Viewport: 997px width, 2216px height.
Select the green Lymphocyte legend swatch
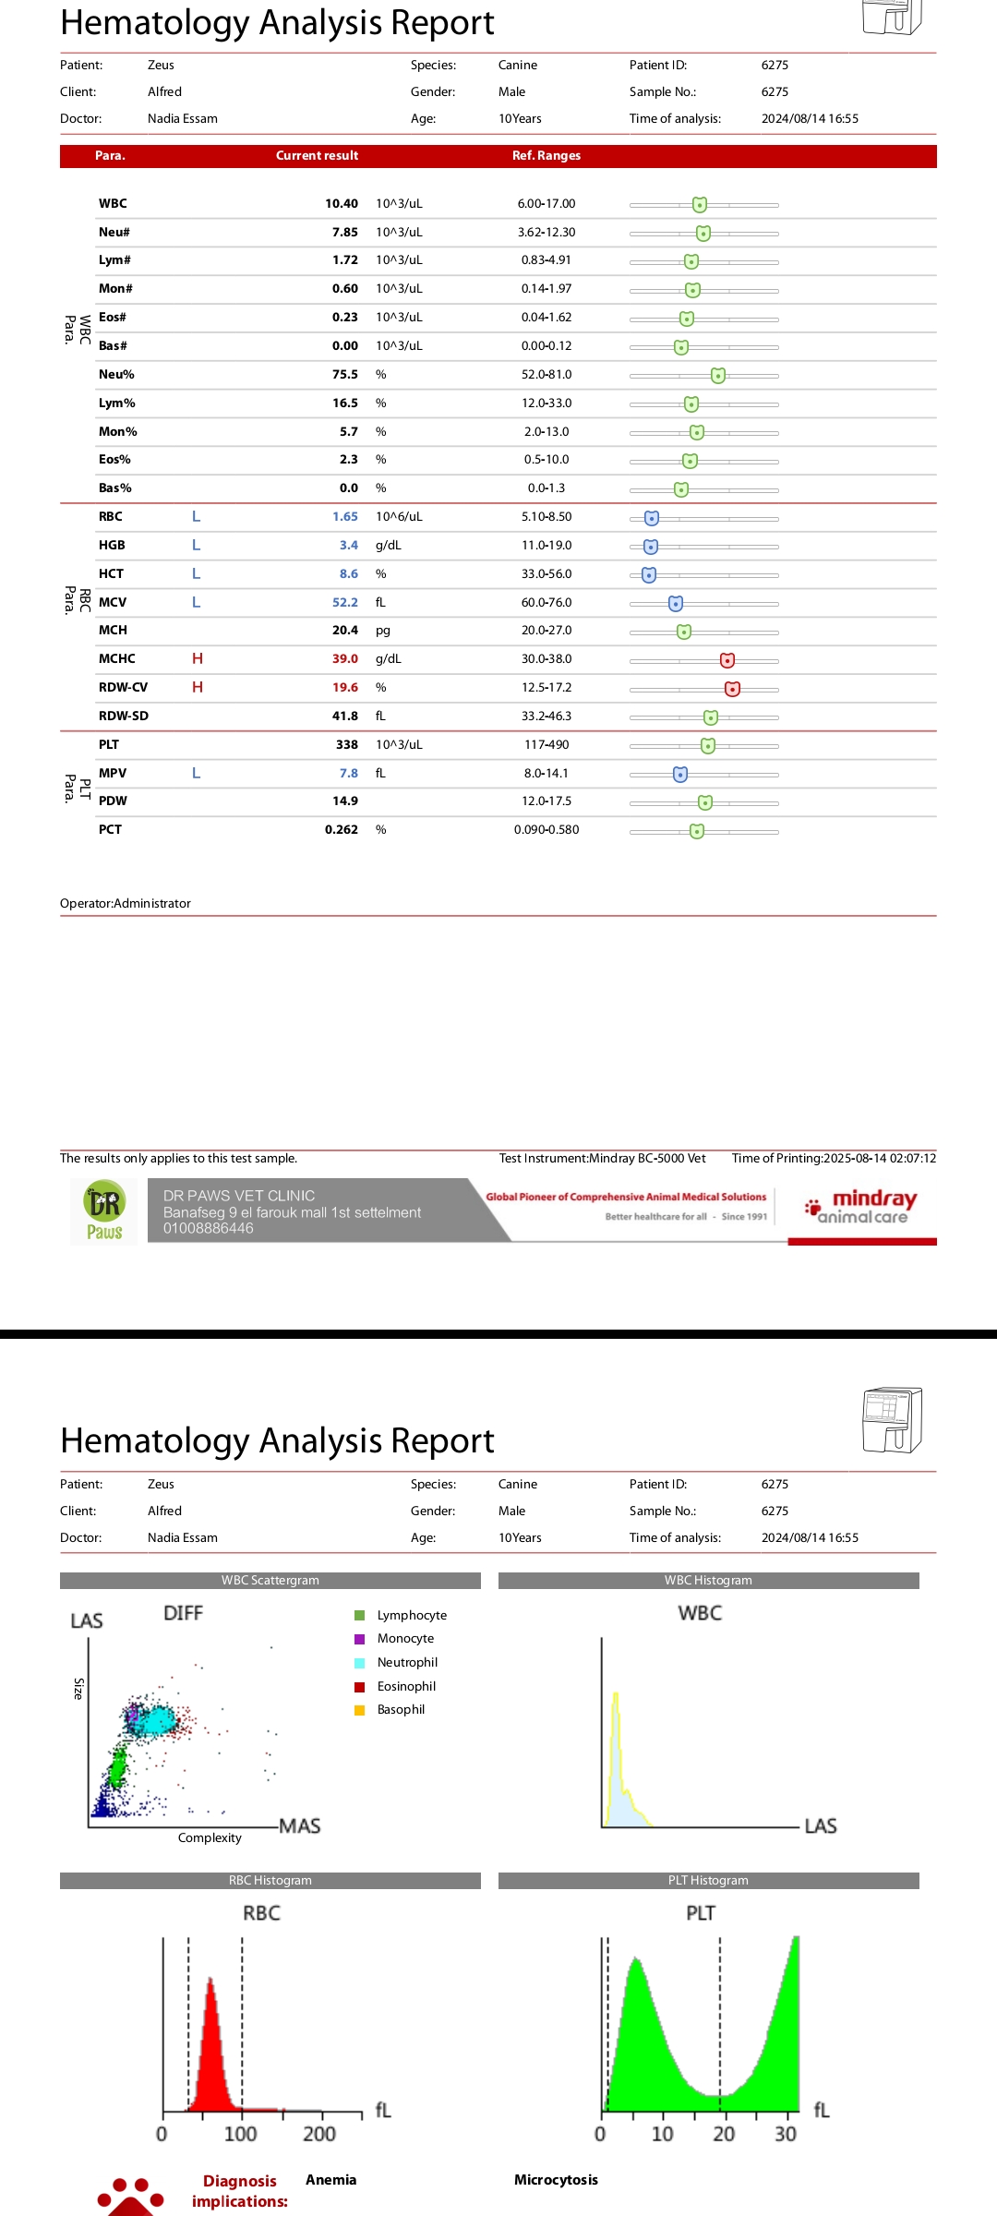click(x=360, y=1615)
